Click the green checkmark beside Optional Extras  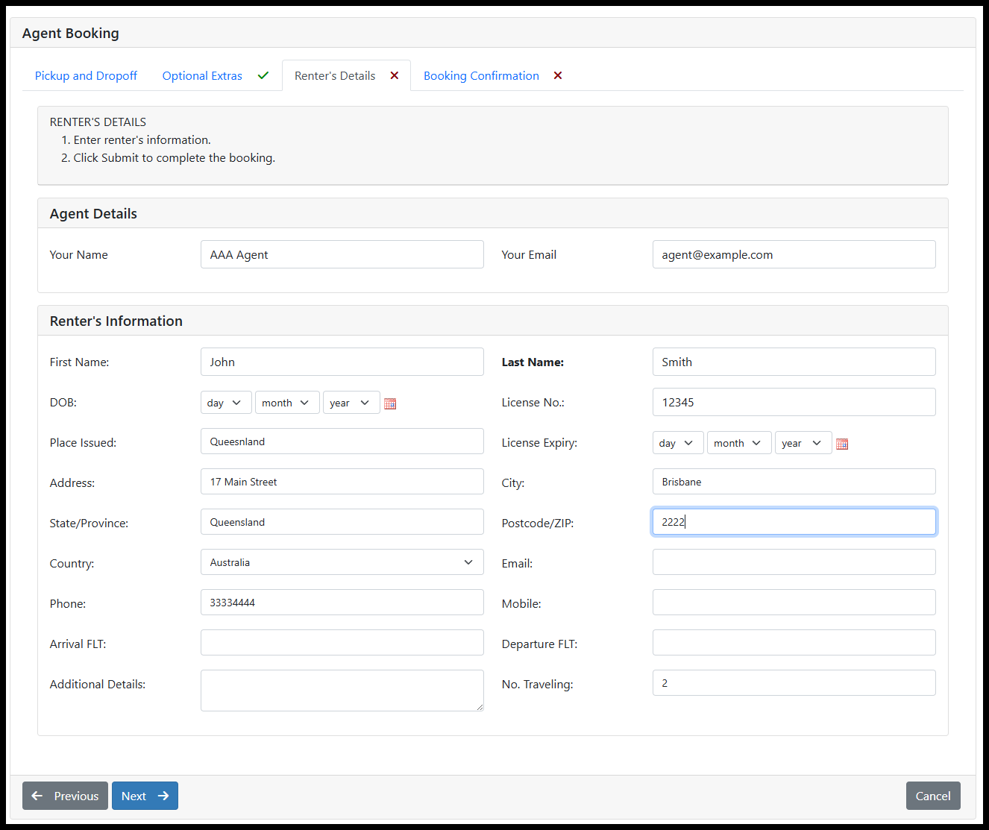(263, 75)
